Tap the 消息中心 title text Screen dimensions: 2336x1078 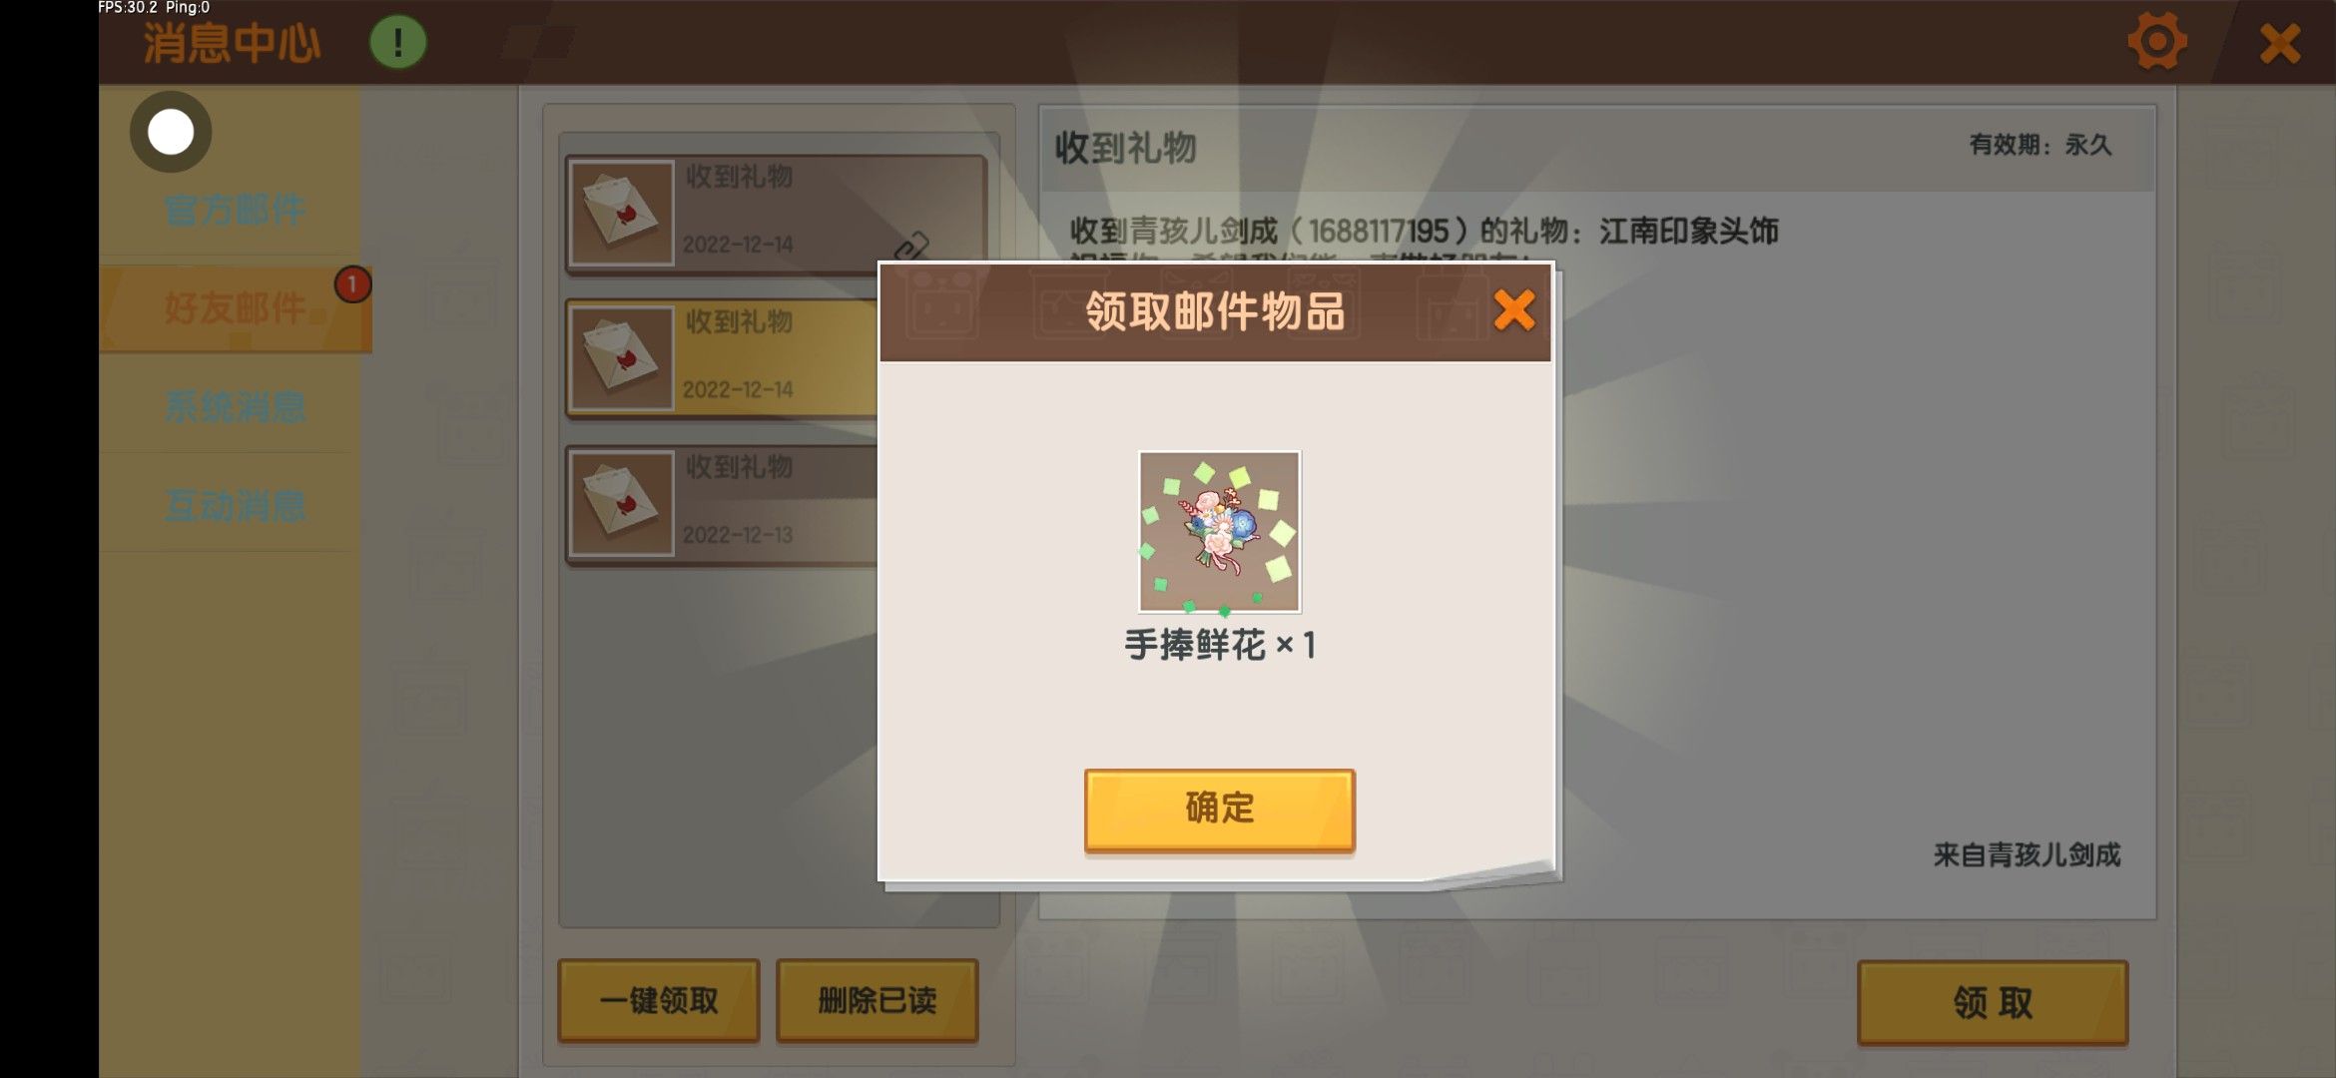pyautogui.click(x=232, y=43)
